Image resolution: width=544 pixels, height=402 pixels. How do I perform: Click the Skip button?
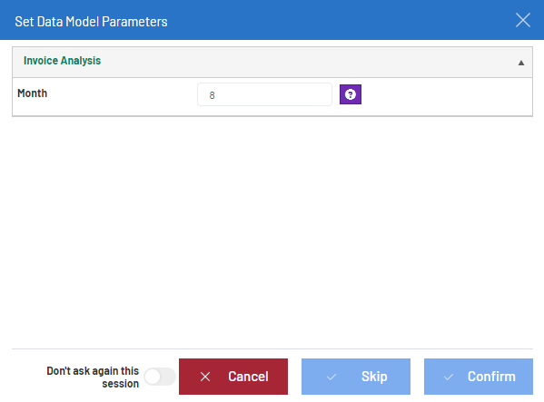(x=356, y=377)
